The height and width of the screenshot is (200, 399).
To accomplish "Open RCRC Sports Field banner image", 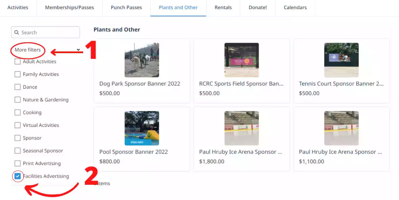I will 241,60.
